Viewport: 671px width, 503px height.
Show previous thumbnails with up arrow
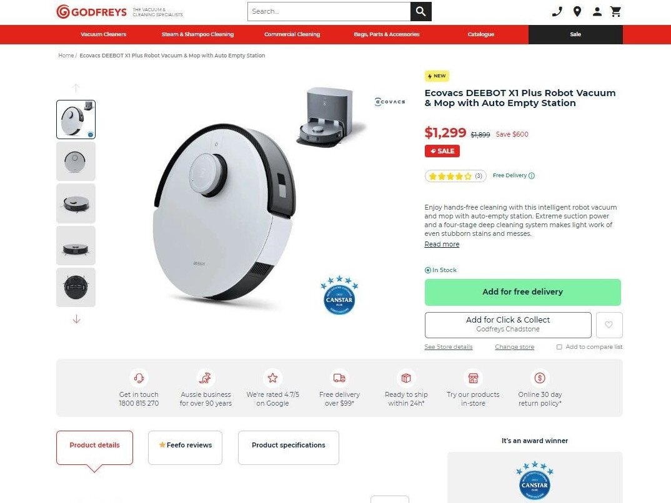click(76, 88)
